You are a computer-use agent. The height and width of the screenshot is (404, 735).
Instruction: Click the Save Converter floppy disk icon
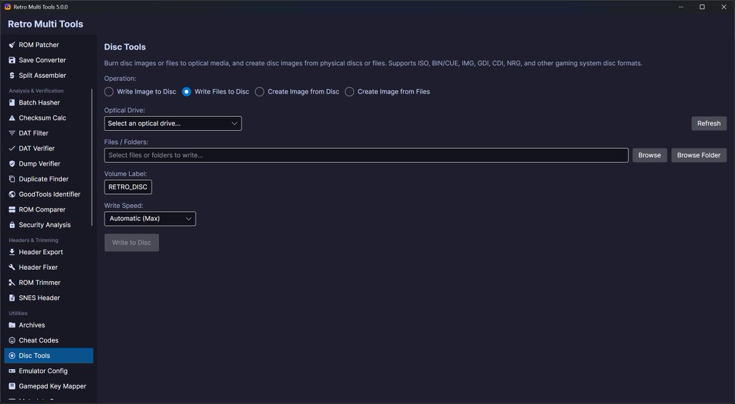tap(12, 60)
